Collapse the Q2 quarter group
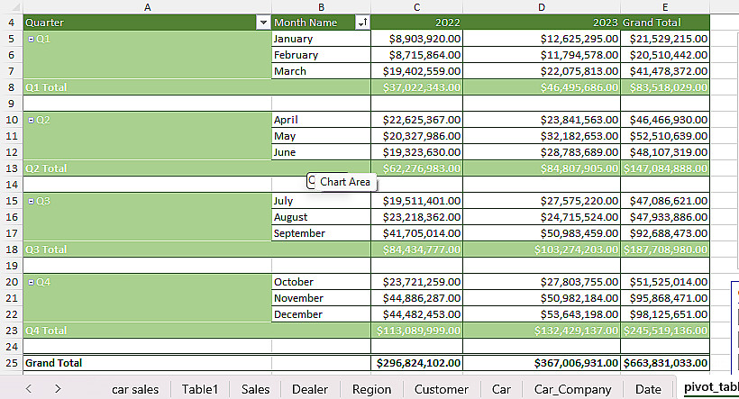Viewport: 739px width, 399px height. coord(31,120)
